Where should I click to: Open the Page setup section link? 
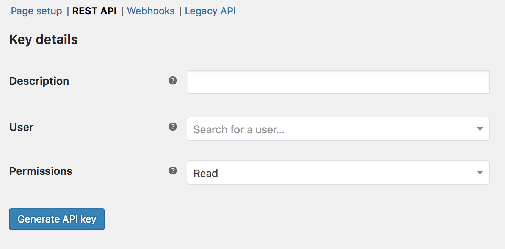(x=36, y=11)
